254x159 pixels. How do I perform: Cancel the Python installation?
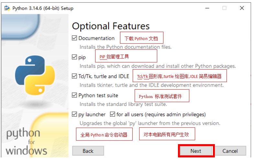pyautogui.click(x=230, y=151)
